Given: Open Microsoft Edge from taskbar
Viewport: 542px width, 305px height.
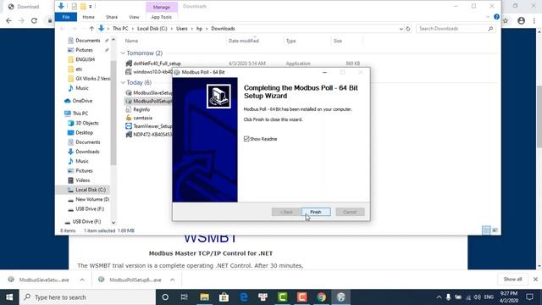Looking at the screenshot, I should [x=244, y=297].
